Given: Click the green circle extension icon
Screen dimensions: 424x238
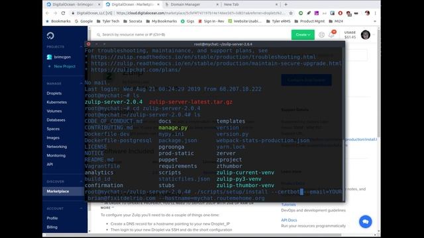Looking at the screenshot, I should [301, 13].
